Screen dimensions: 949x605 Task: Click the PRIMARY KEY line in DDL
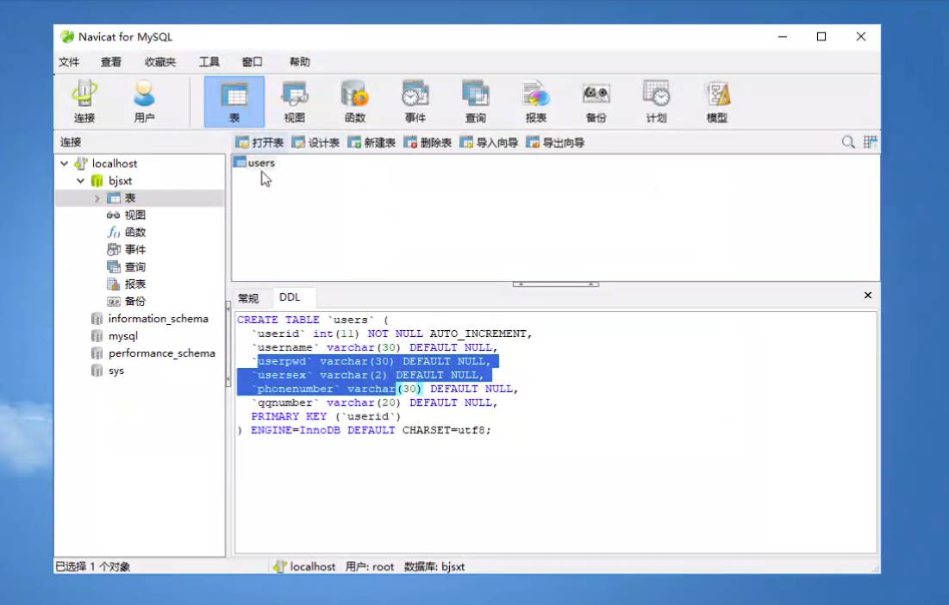point(326,416)
